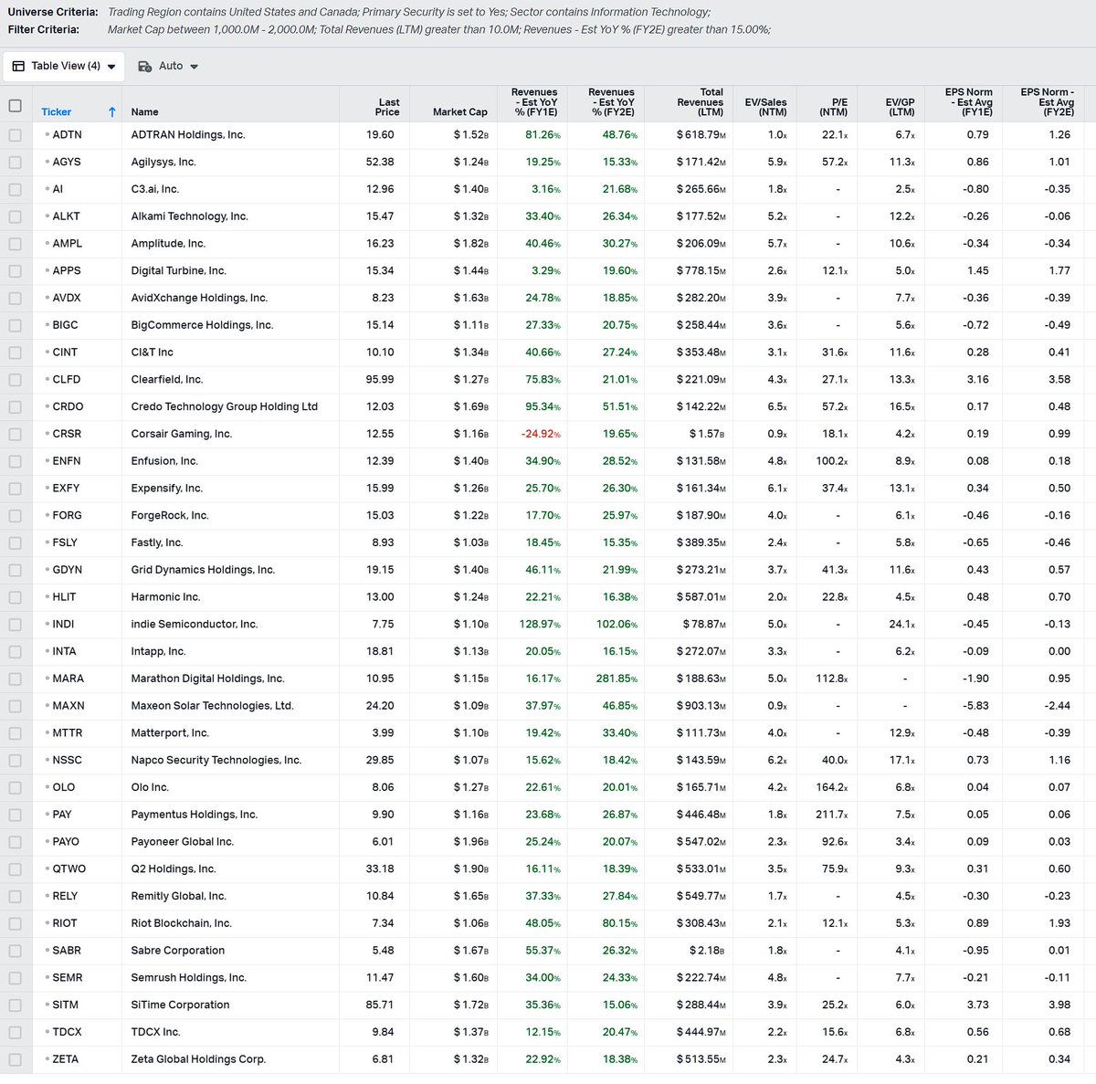Screen dimensions: 1096x1084
Task: Sort by Market Cap column header
Action: [460, 112]
